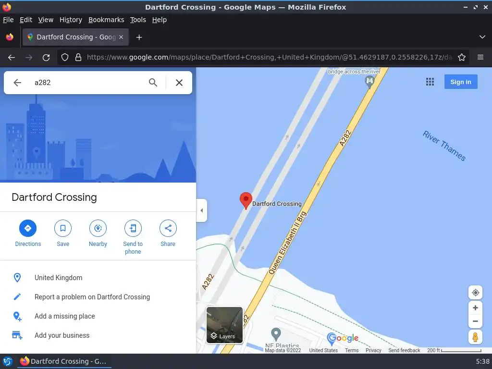
Task: Open the Nearby search icon
Action: [x=98, y=228]
